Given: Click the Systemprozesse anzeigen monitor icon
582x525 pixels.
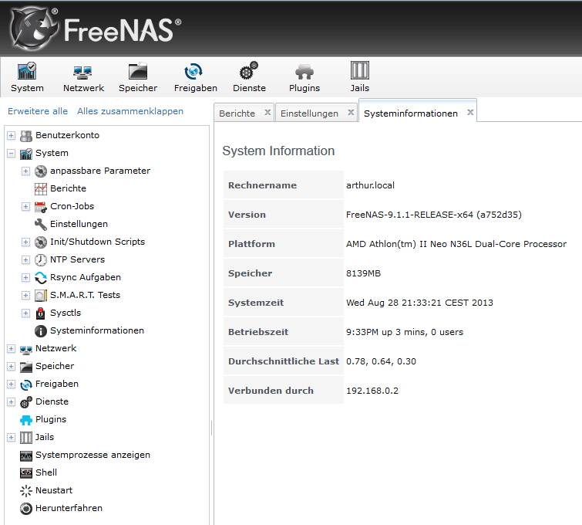Looking at the screenshot, I should pyautogui.click(x=26, y=456).
